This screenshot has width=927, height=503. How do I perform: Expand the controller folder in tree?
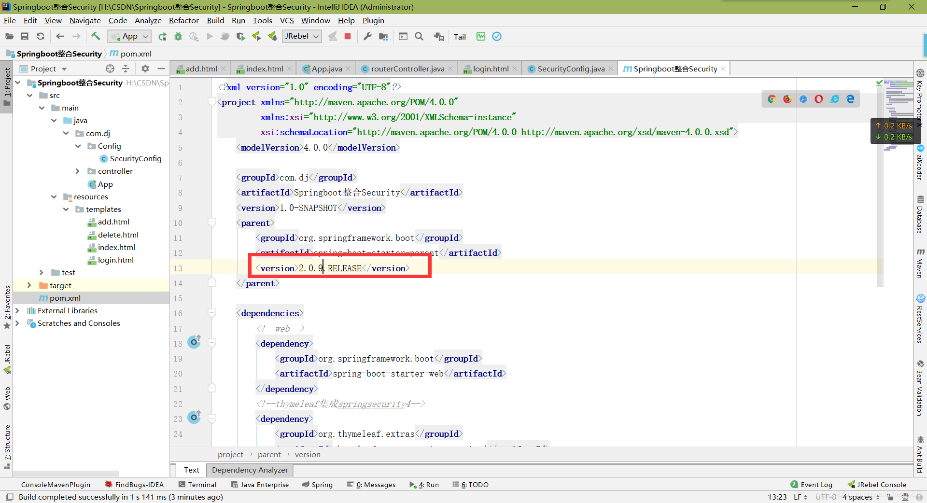[78, 171]
